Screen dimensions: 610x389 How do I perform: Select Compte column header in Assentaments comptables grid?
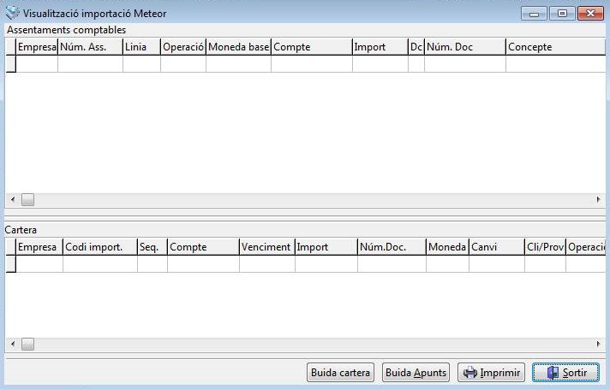click(x=312, y=47)
